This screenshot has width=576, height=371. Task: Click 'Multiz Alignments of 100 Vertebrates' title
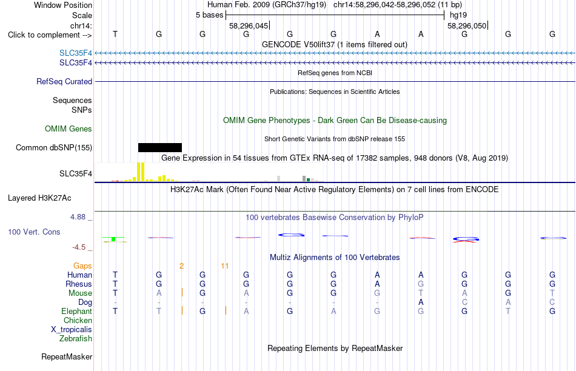pos(335,258)
